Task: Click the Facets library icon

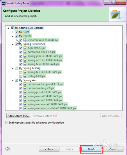Action: [21, 36]
